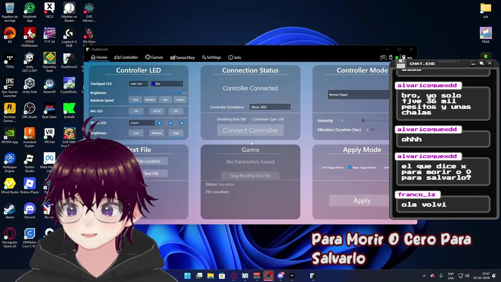Viewport: 501px width, 282px height.
Task: Open the Player LED Custom dropdown
Action: coord(142,123)
